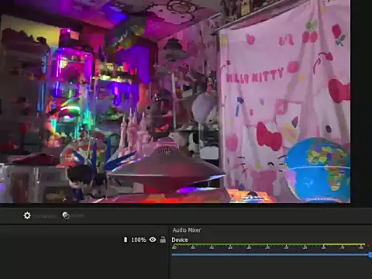Click the blurred Filters text label
The width and height of the screenshot is (372, 279).
[77, 216]
